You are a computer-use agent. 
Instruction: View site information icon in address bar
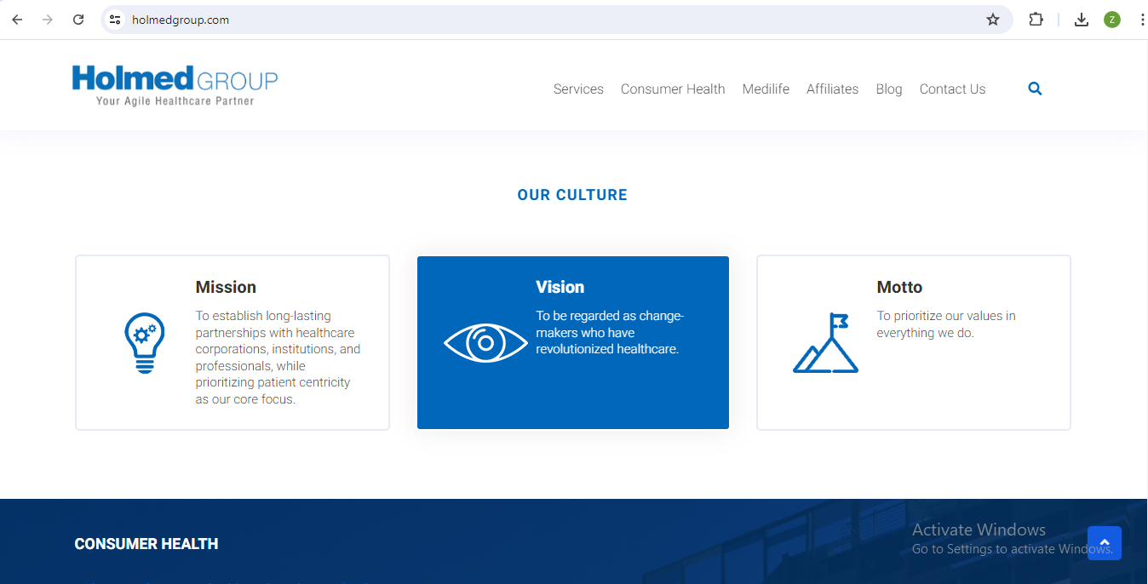click(x=116, y=20)
